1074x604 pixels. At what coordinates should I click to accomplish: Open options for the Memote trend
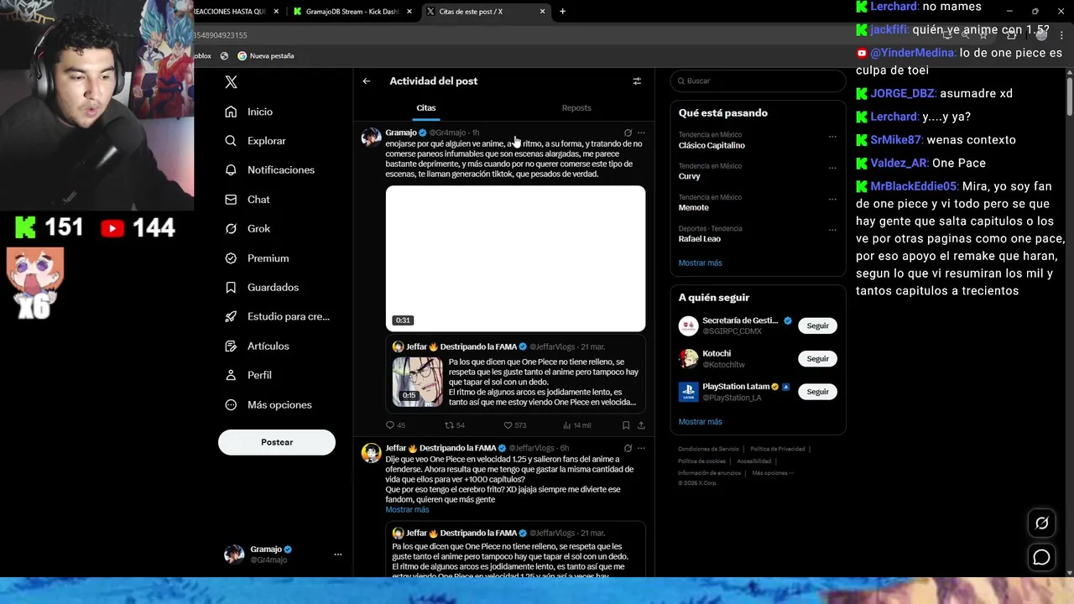point(832,200)
